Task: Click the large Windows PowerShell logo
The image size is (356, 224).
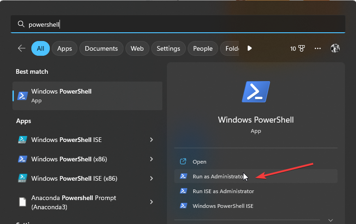Action: coord(256,92)
